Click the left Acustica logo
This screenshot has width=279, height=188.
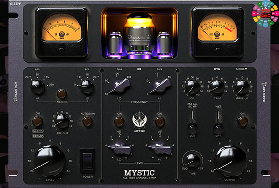click(15, 92)
